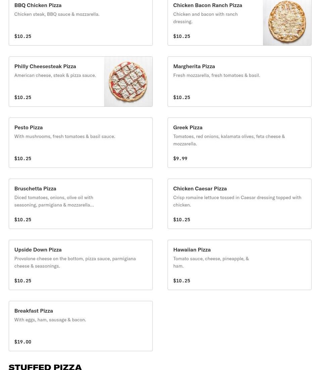
Task: Pick the Hawaiian Pizza card
Action: coord(239,265)
